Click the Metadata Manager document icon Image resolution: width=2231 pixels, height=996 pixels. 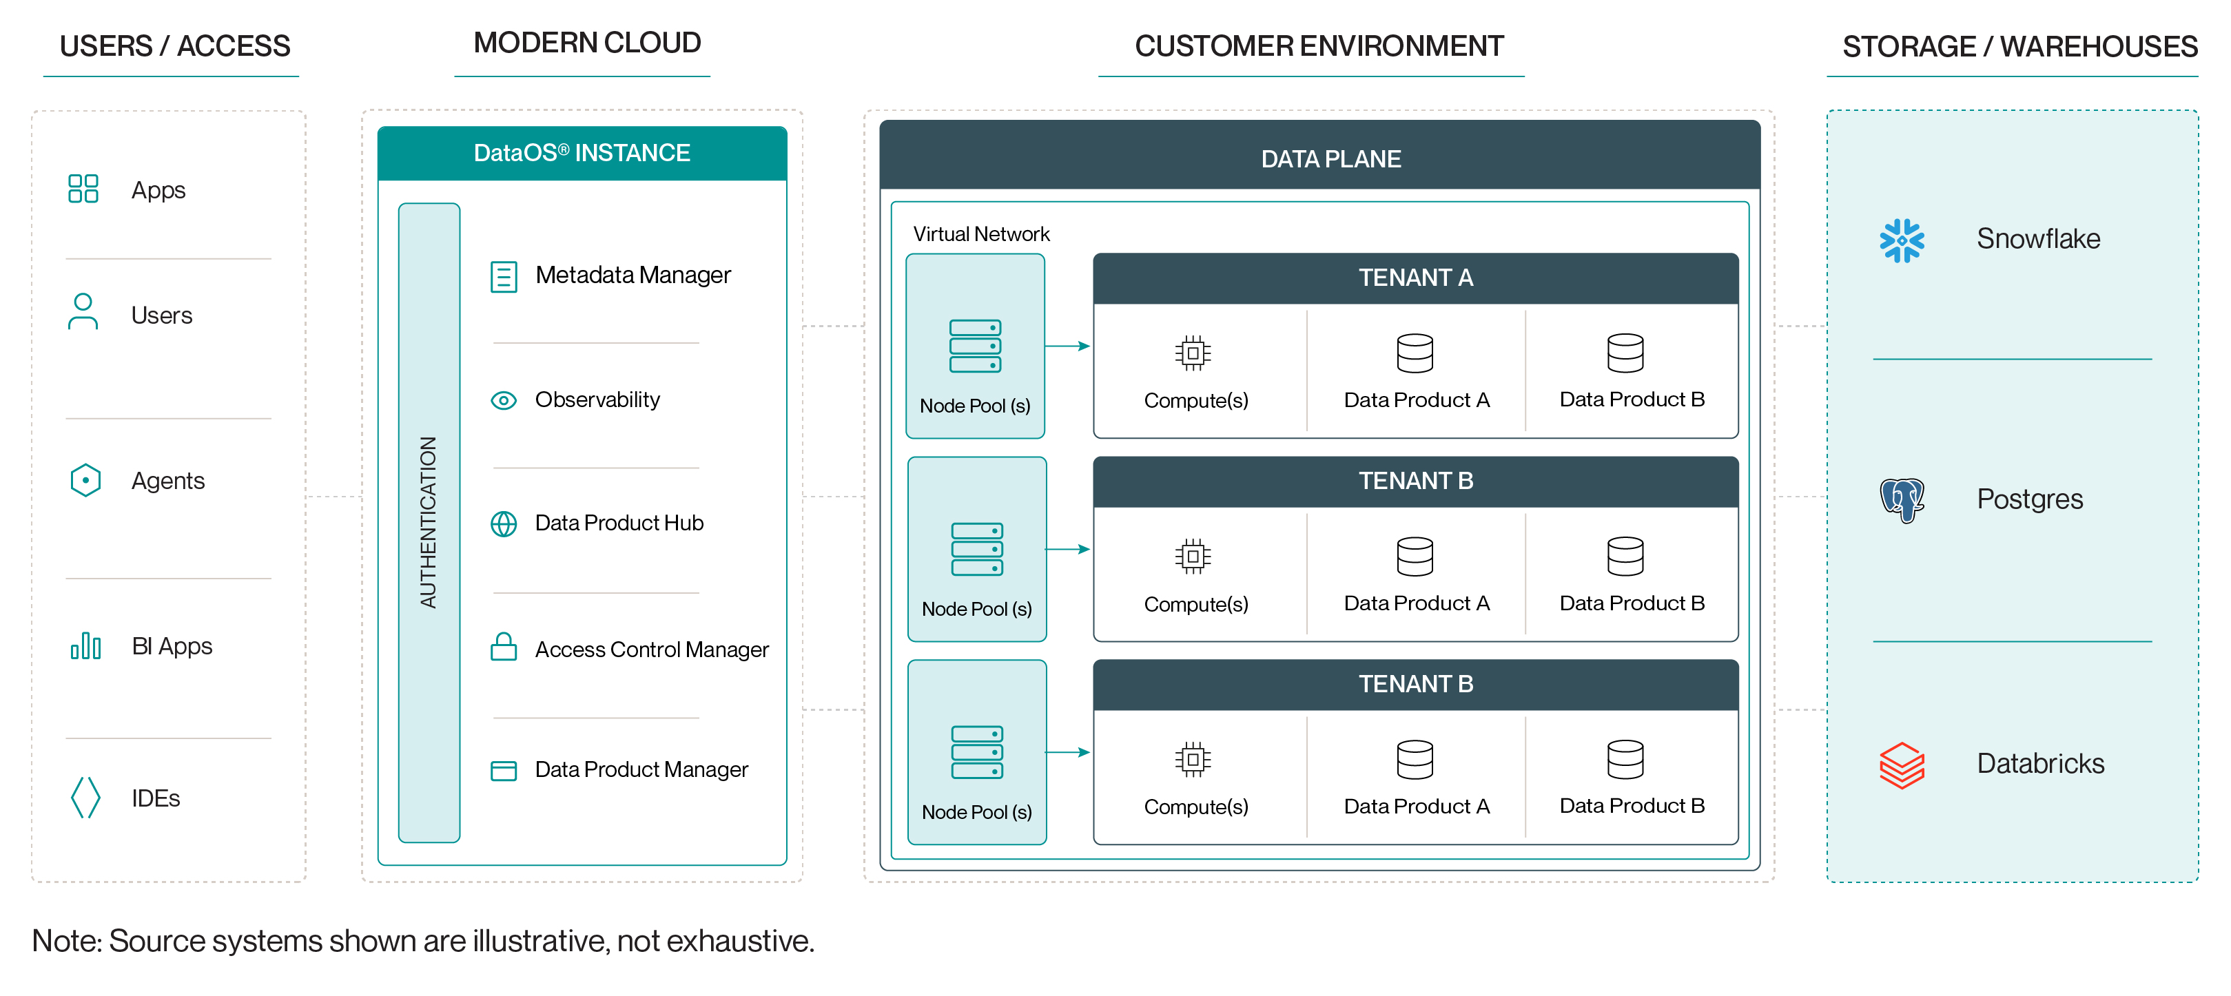(503, 276)
